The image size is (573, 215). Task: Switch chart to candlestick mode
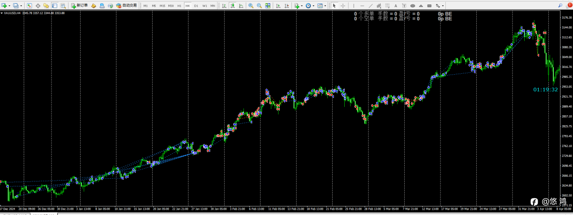click(x=232, y=6)
